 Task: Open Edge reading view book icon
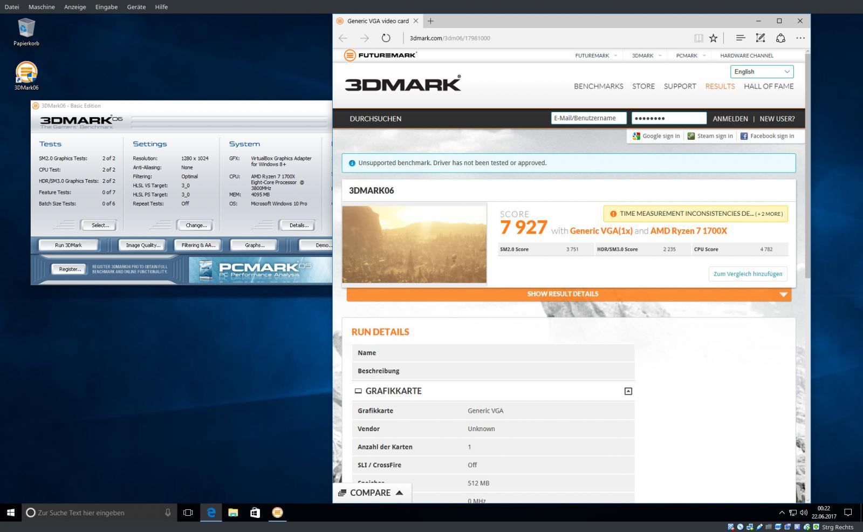(698, 38)
